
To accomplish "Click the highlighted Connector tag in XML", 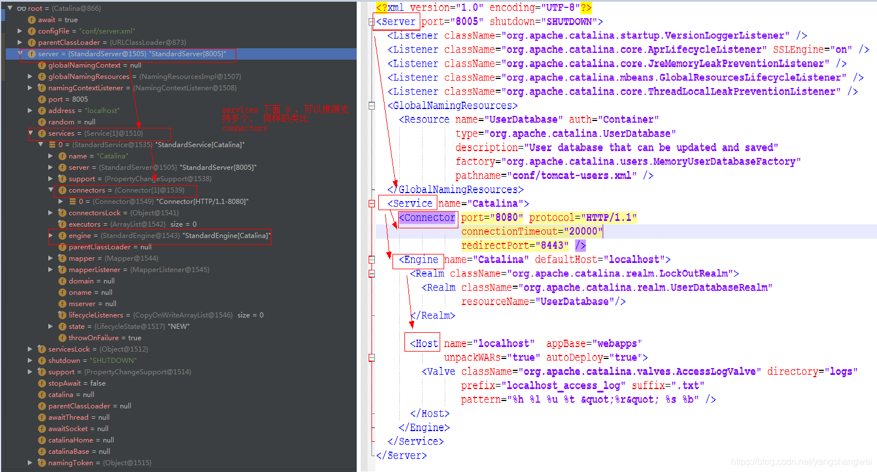I will point(427,218).
